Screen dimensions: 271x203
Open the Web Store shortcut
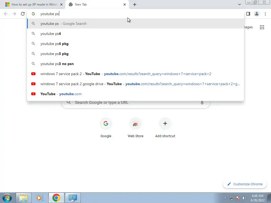click(135, 128)
